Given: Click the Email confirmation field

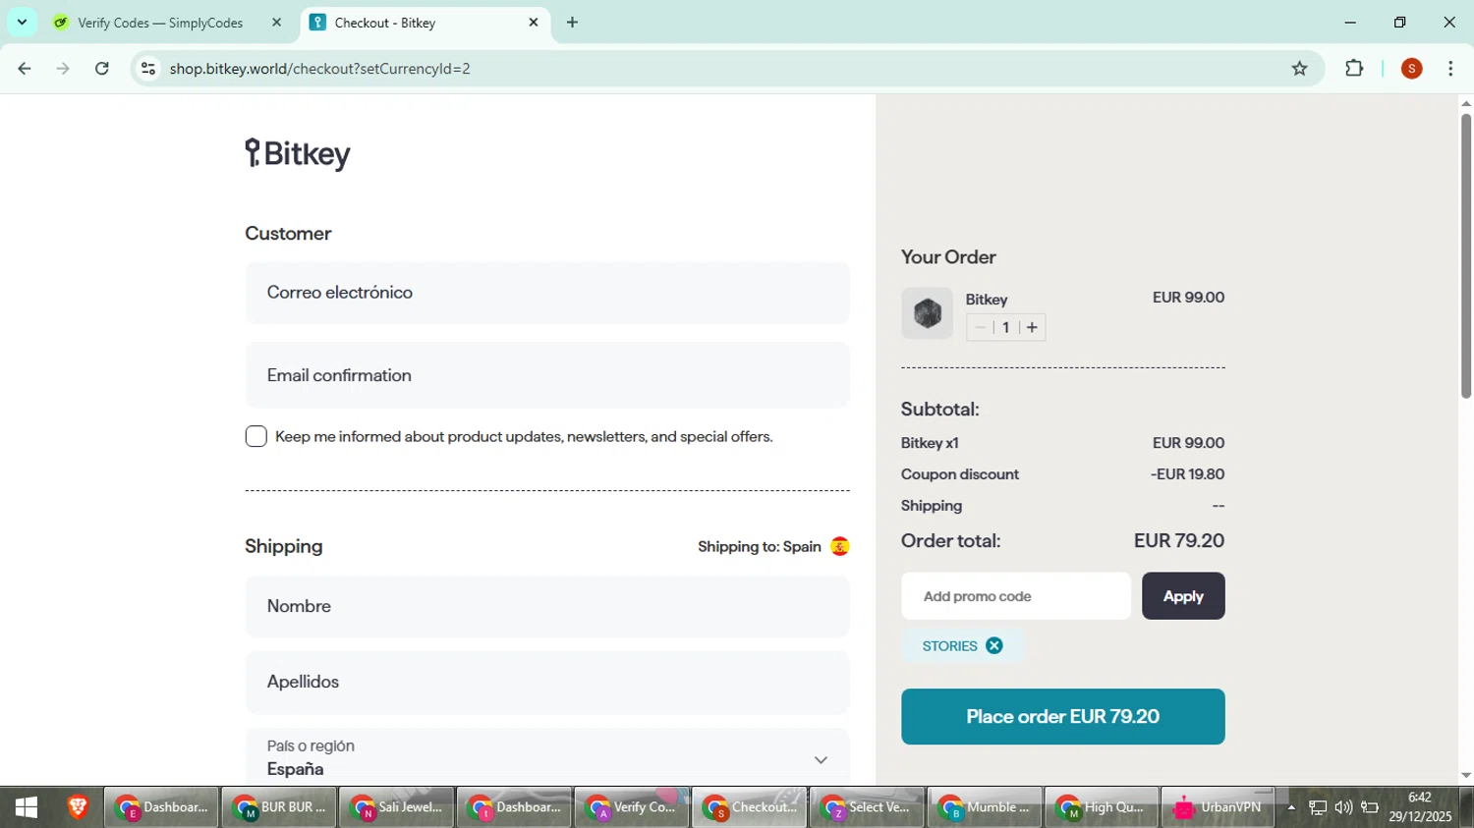Looking at the screenshot, I should pos(547,375).
